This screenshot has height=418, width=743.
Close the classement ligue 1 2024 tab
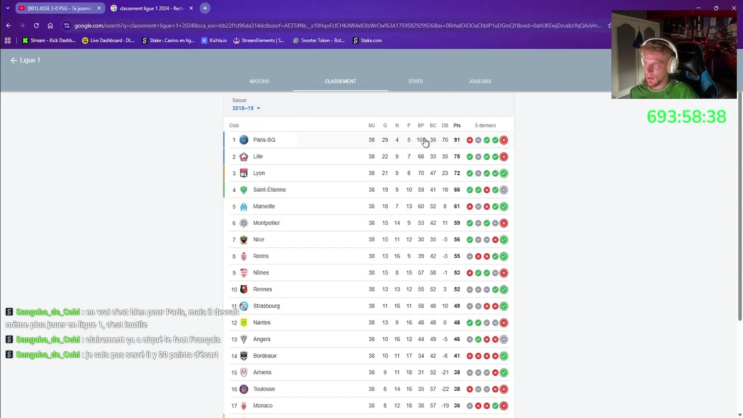click(x=191, y=8)
